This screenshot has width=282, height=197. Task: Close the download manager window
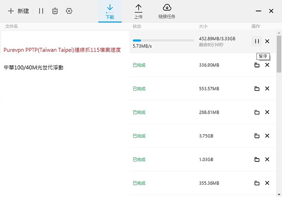(271, 11)
